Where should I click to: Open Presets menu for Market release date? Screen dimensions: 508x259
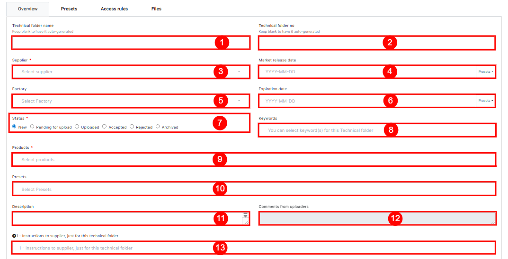pyautogui.click(x=486, y=72)
